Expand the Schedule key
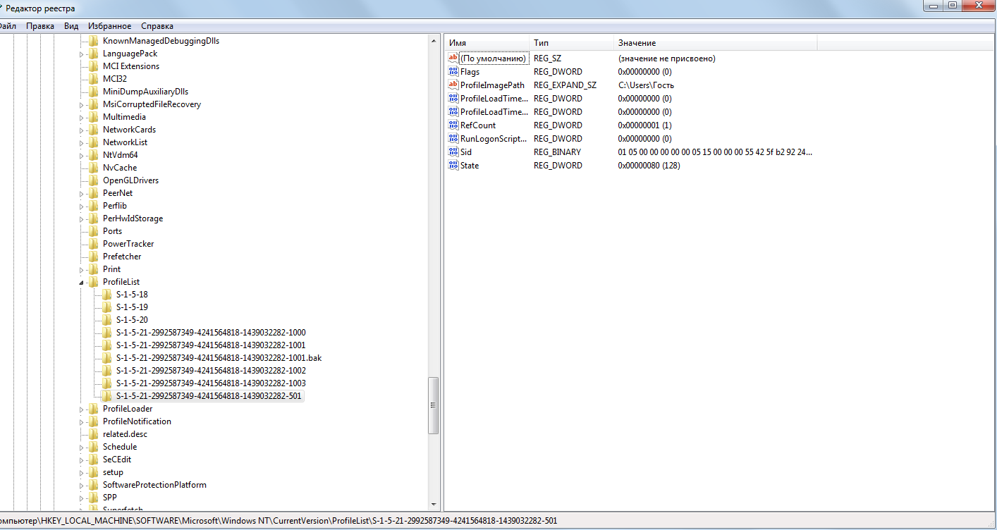Viewport: 997px width, 530px height. pos(81,448)
